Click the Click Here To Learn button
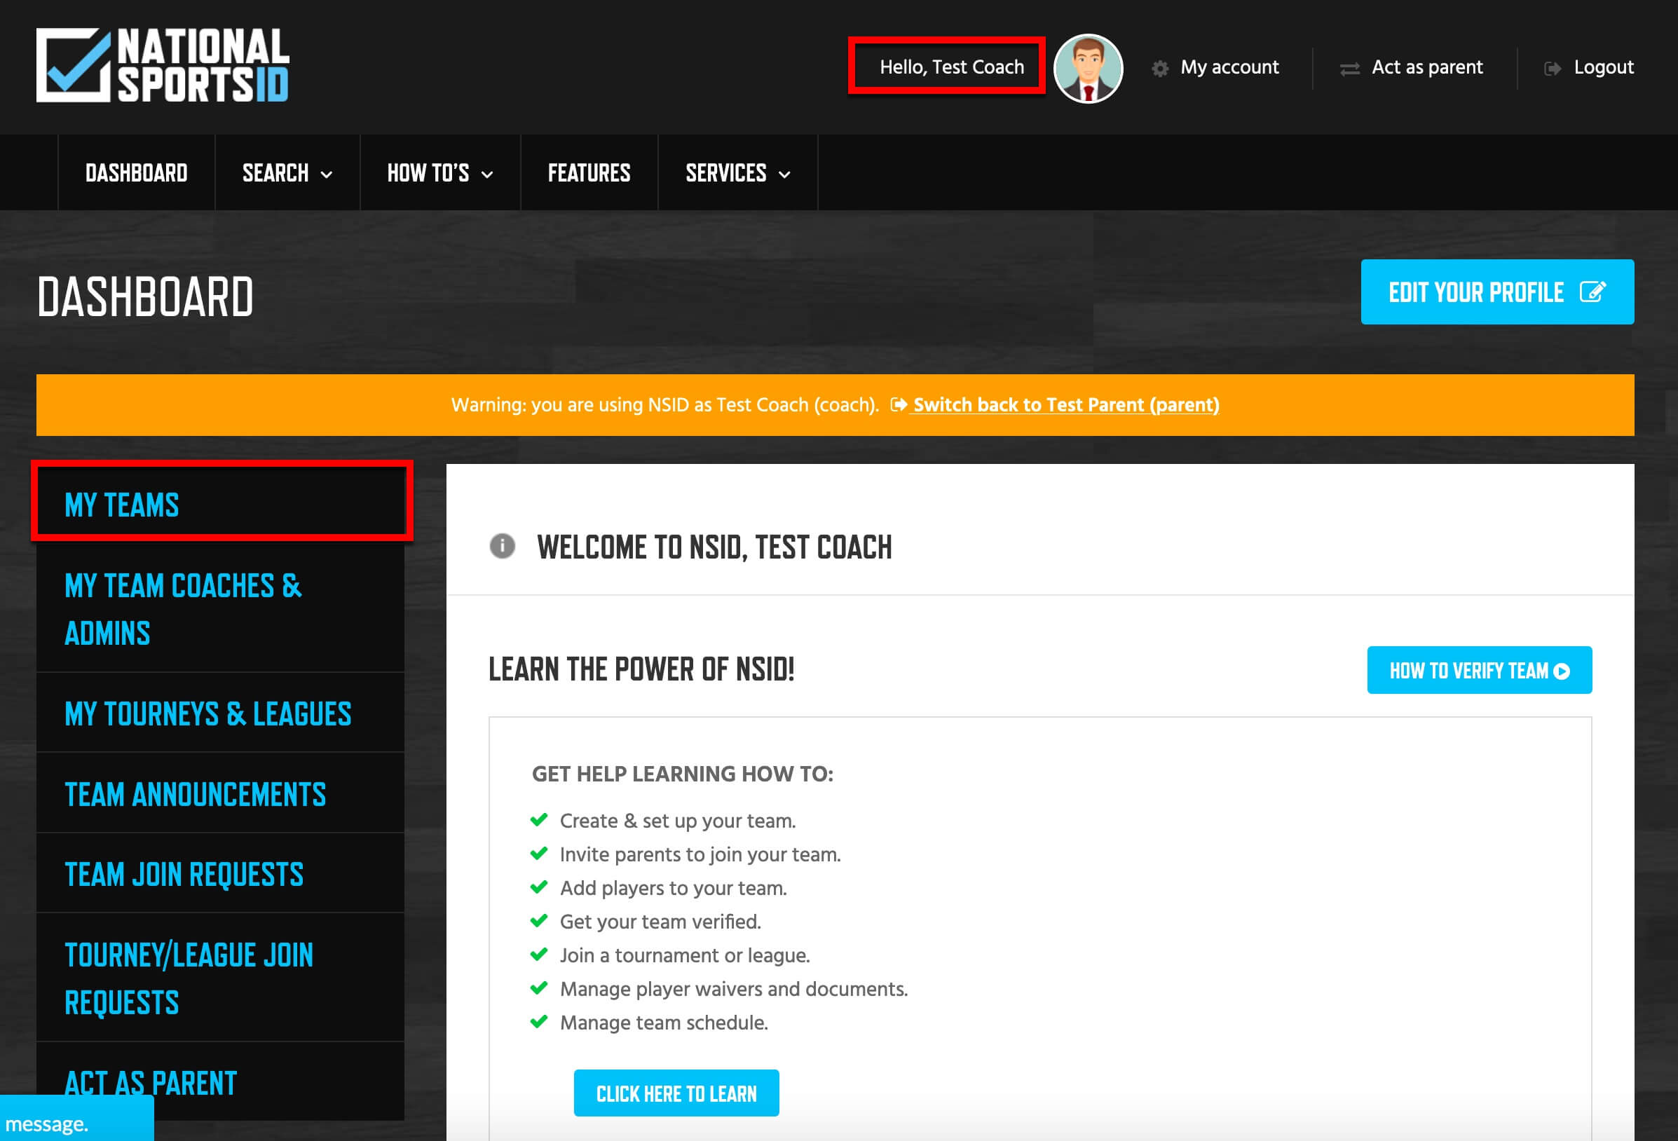This screenshot has width=1678, height=1141. click(x=676, y=1093)
